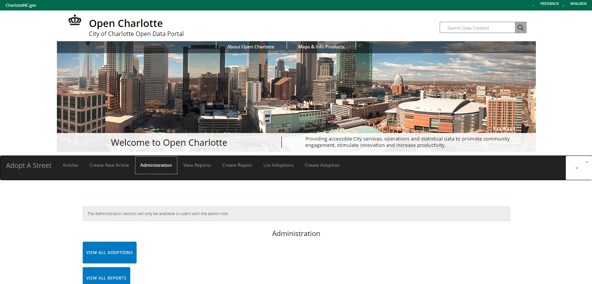Open the Feedback link

[549, 4]
